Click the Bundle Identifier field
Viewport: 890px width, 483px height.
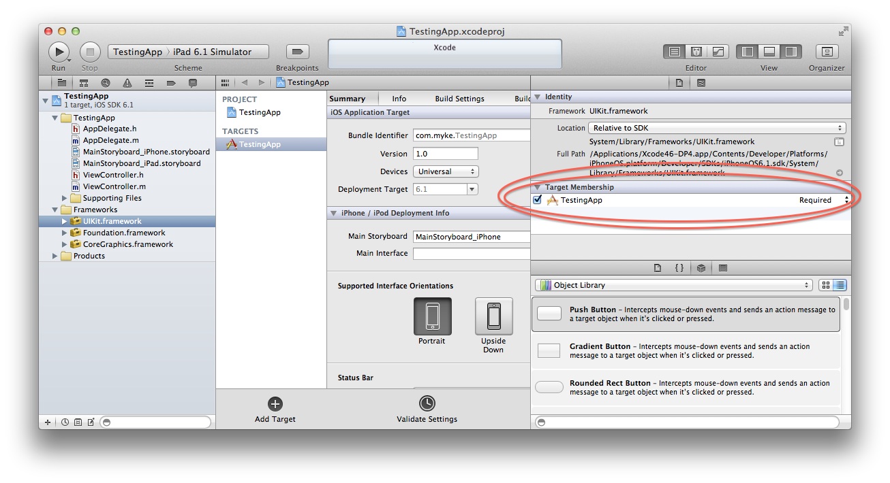pyautogui.click(x=472, y=135)
